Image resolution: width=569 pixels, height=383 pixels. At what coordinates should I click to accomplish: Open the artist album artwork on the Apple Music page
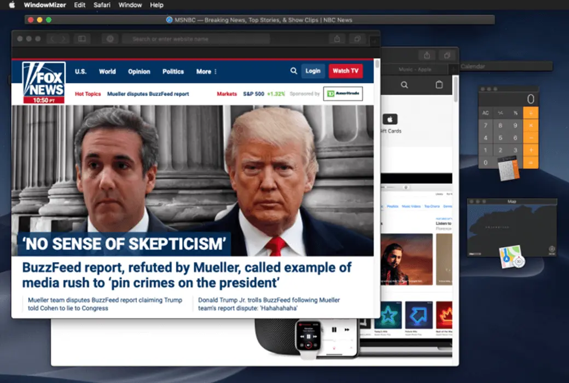(x=407, y=259)
